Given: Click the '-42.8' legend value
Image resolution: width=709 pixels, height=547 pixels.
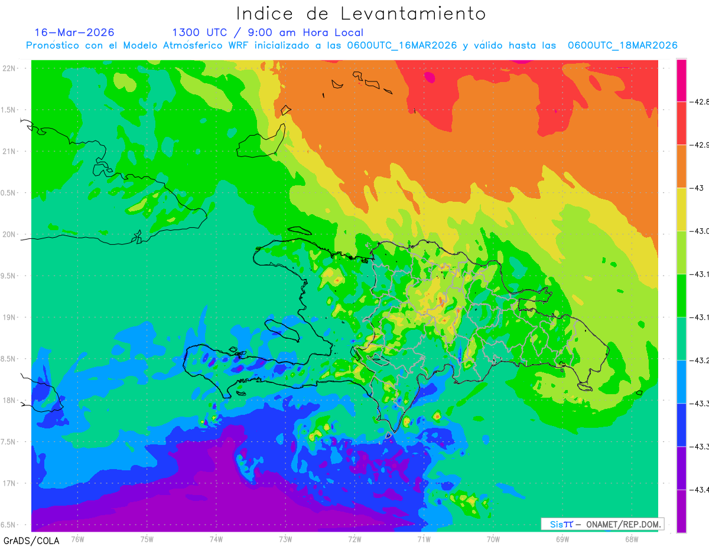Looking at the screenshot, I should pyautogui.click(x=699, y=102).
